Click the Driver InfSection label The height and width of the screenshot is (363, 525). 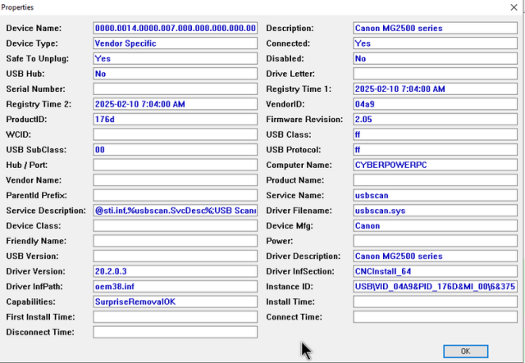click(x=300, y=271)
